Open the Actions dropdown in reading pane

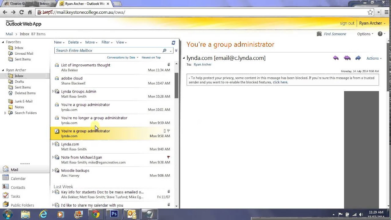[x=374, y=58]
